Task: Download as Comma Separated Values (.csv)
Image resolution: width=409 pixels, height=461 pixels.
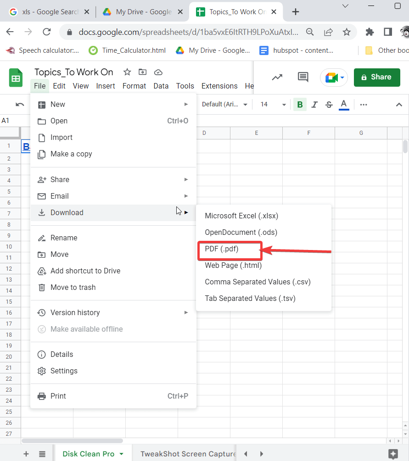Action: point(263,282)
